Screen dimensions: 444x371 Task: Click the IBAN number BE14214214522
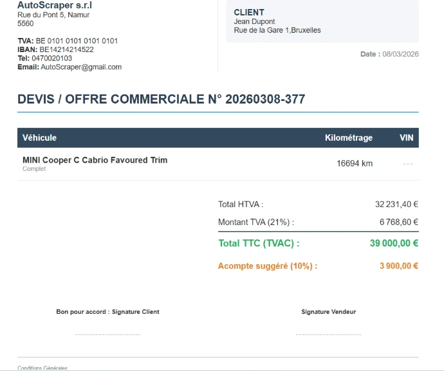pyautogui.click(x=66, y=50)
